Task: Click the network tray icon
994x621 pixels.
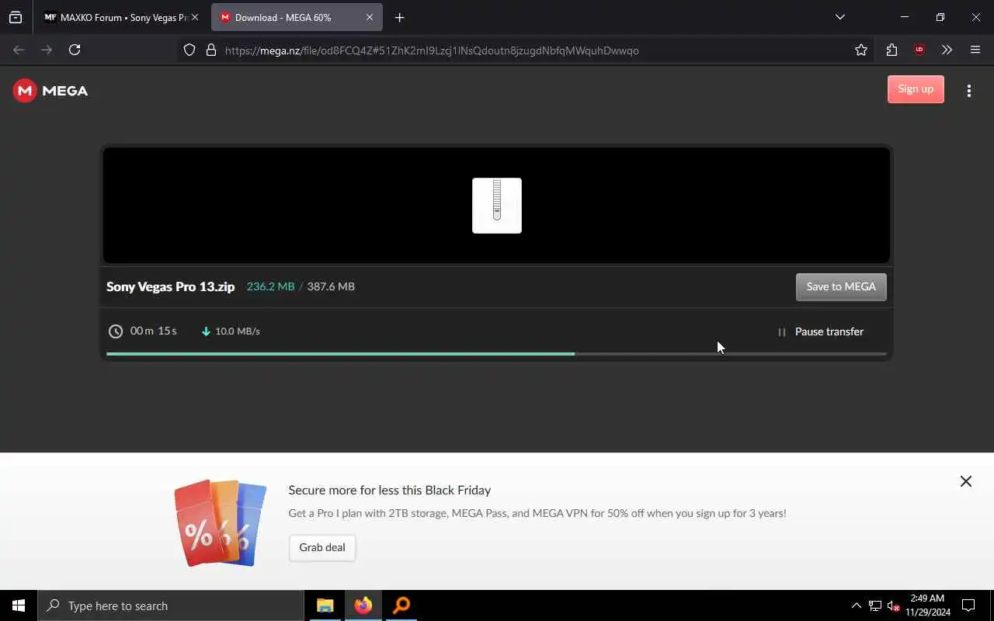Action: pyautogui.click(x=875, y=605)
